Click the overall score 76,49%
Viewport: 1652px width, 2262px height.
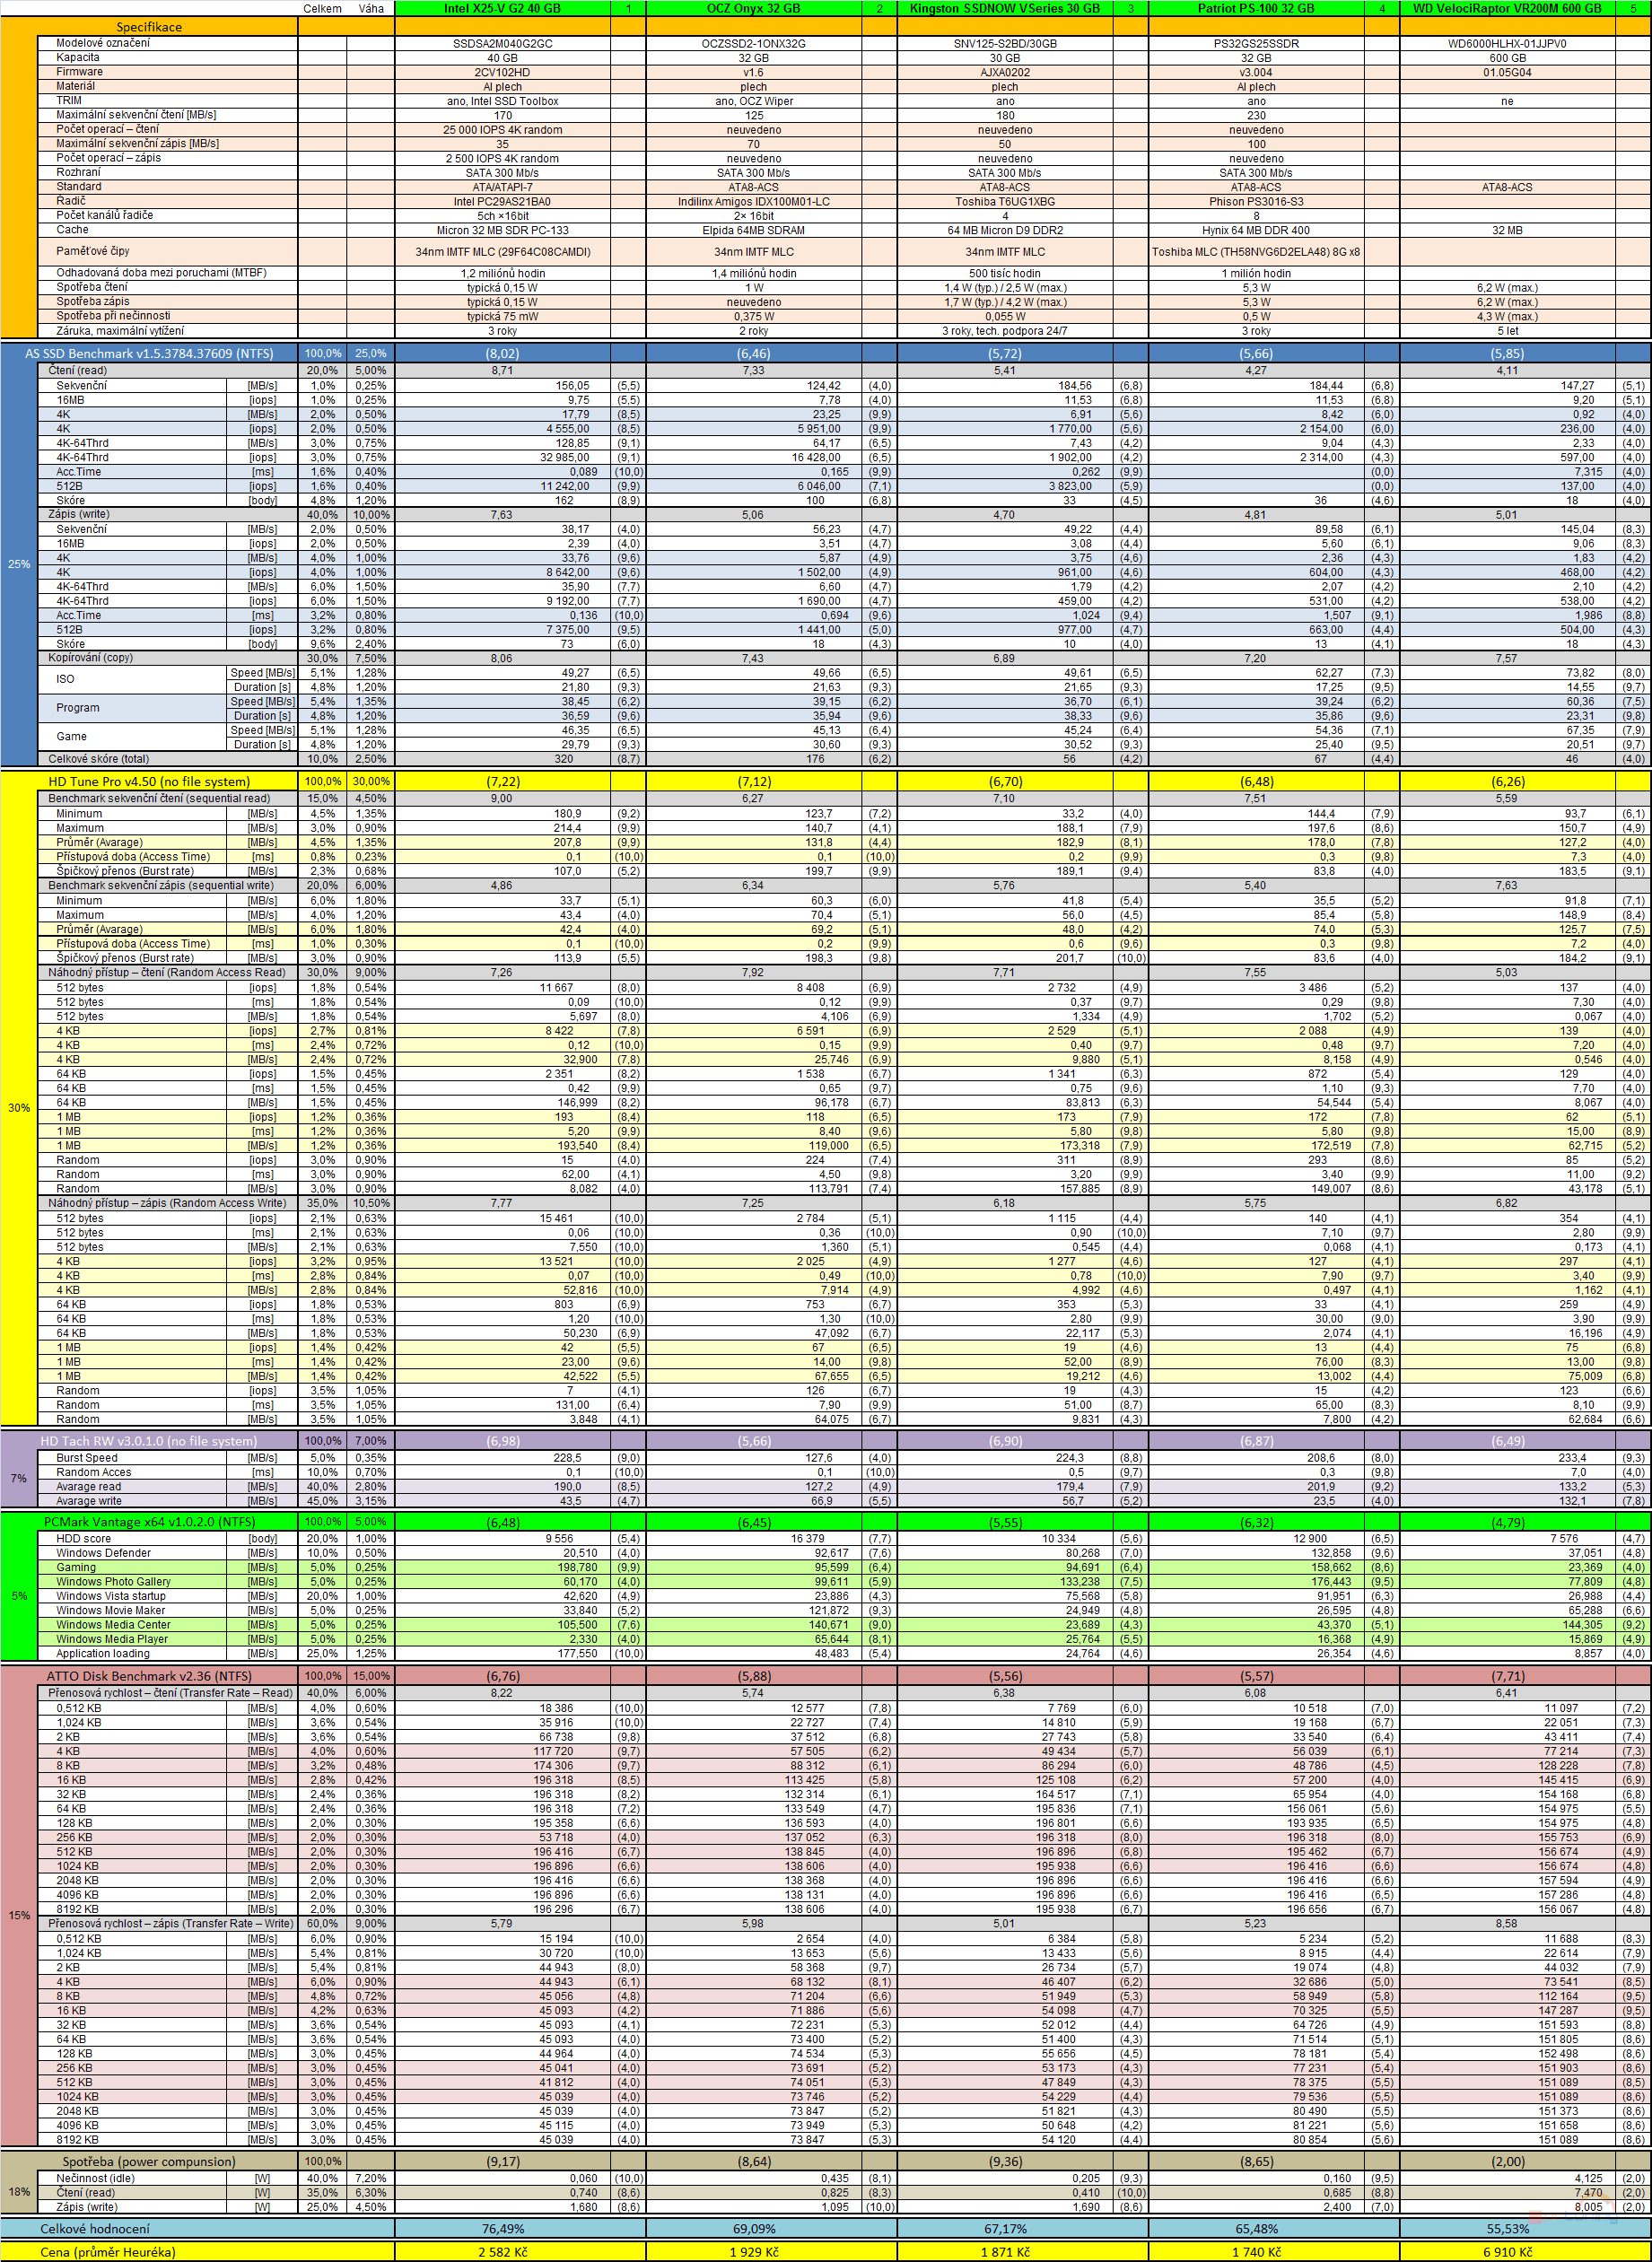pos(502,2228)
